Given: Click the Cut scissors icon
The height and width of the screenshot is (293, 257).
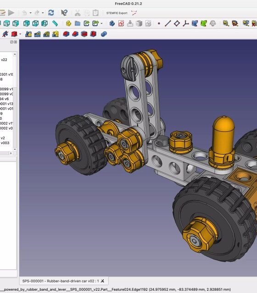Looking at the screenshot, I should (x=78, y=13).
